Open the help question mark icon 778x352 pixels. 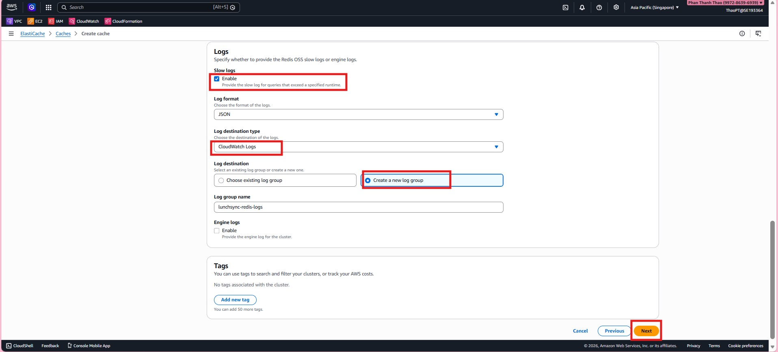(599, 7)
